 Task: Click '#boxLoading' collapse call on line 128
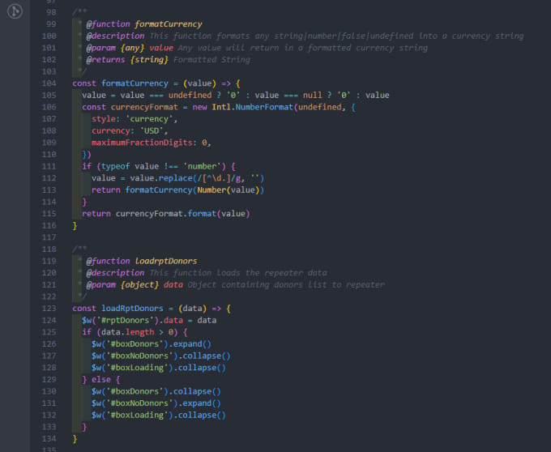tap(159, 368)
